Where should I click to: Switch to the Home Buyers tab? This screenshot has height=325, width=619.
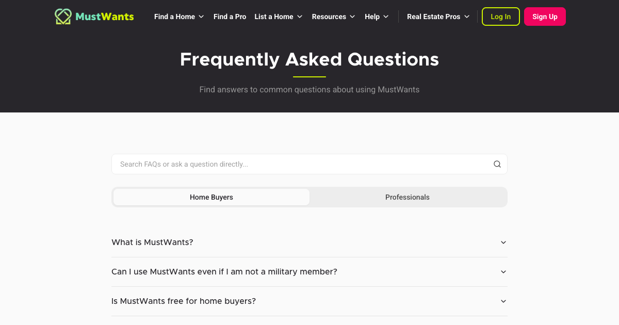211,197
